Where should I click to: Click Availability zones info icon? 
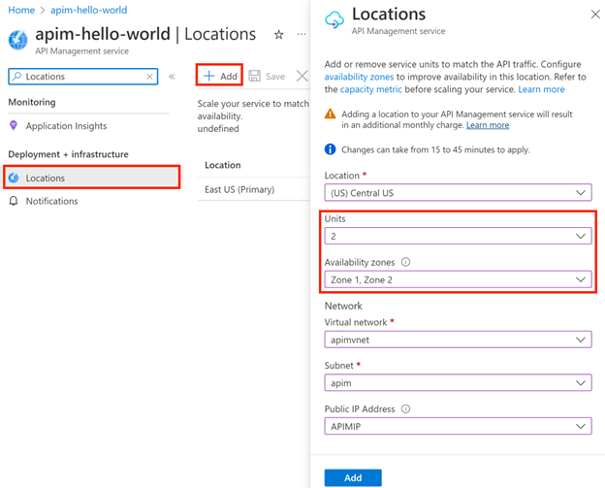pos(405,262)
